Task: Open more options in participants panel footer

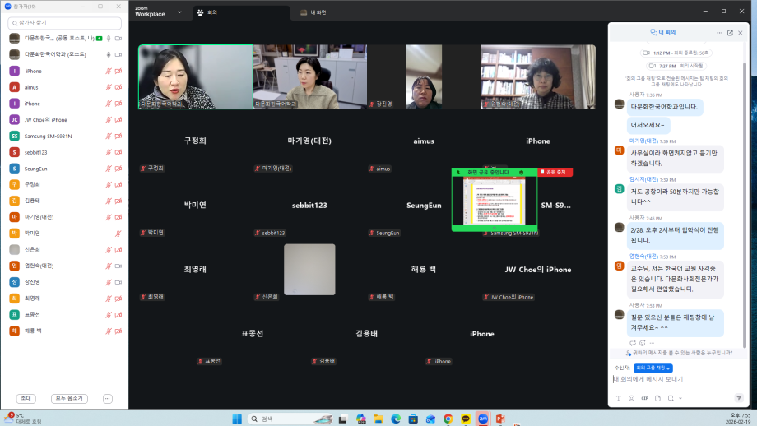Action: pyautogui.click(x=108, y=398)
